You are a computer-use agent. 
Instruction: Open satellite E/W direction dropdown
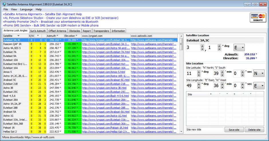[239, 48]
